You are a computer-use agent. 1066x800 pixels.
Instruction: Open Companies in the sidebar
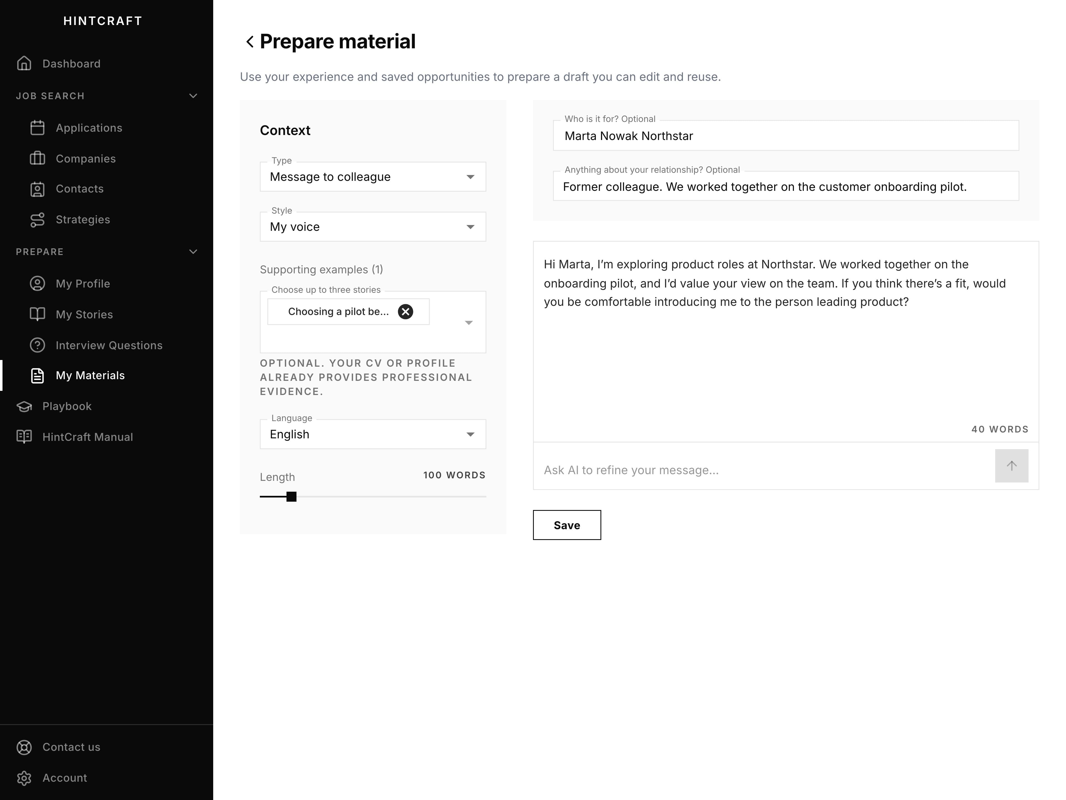point(86,159)
